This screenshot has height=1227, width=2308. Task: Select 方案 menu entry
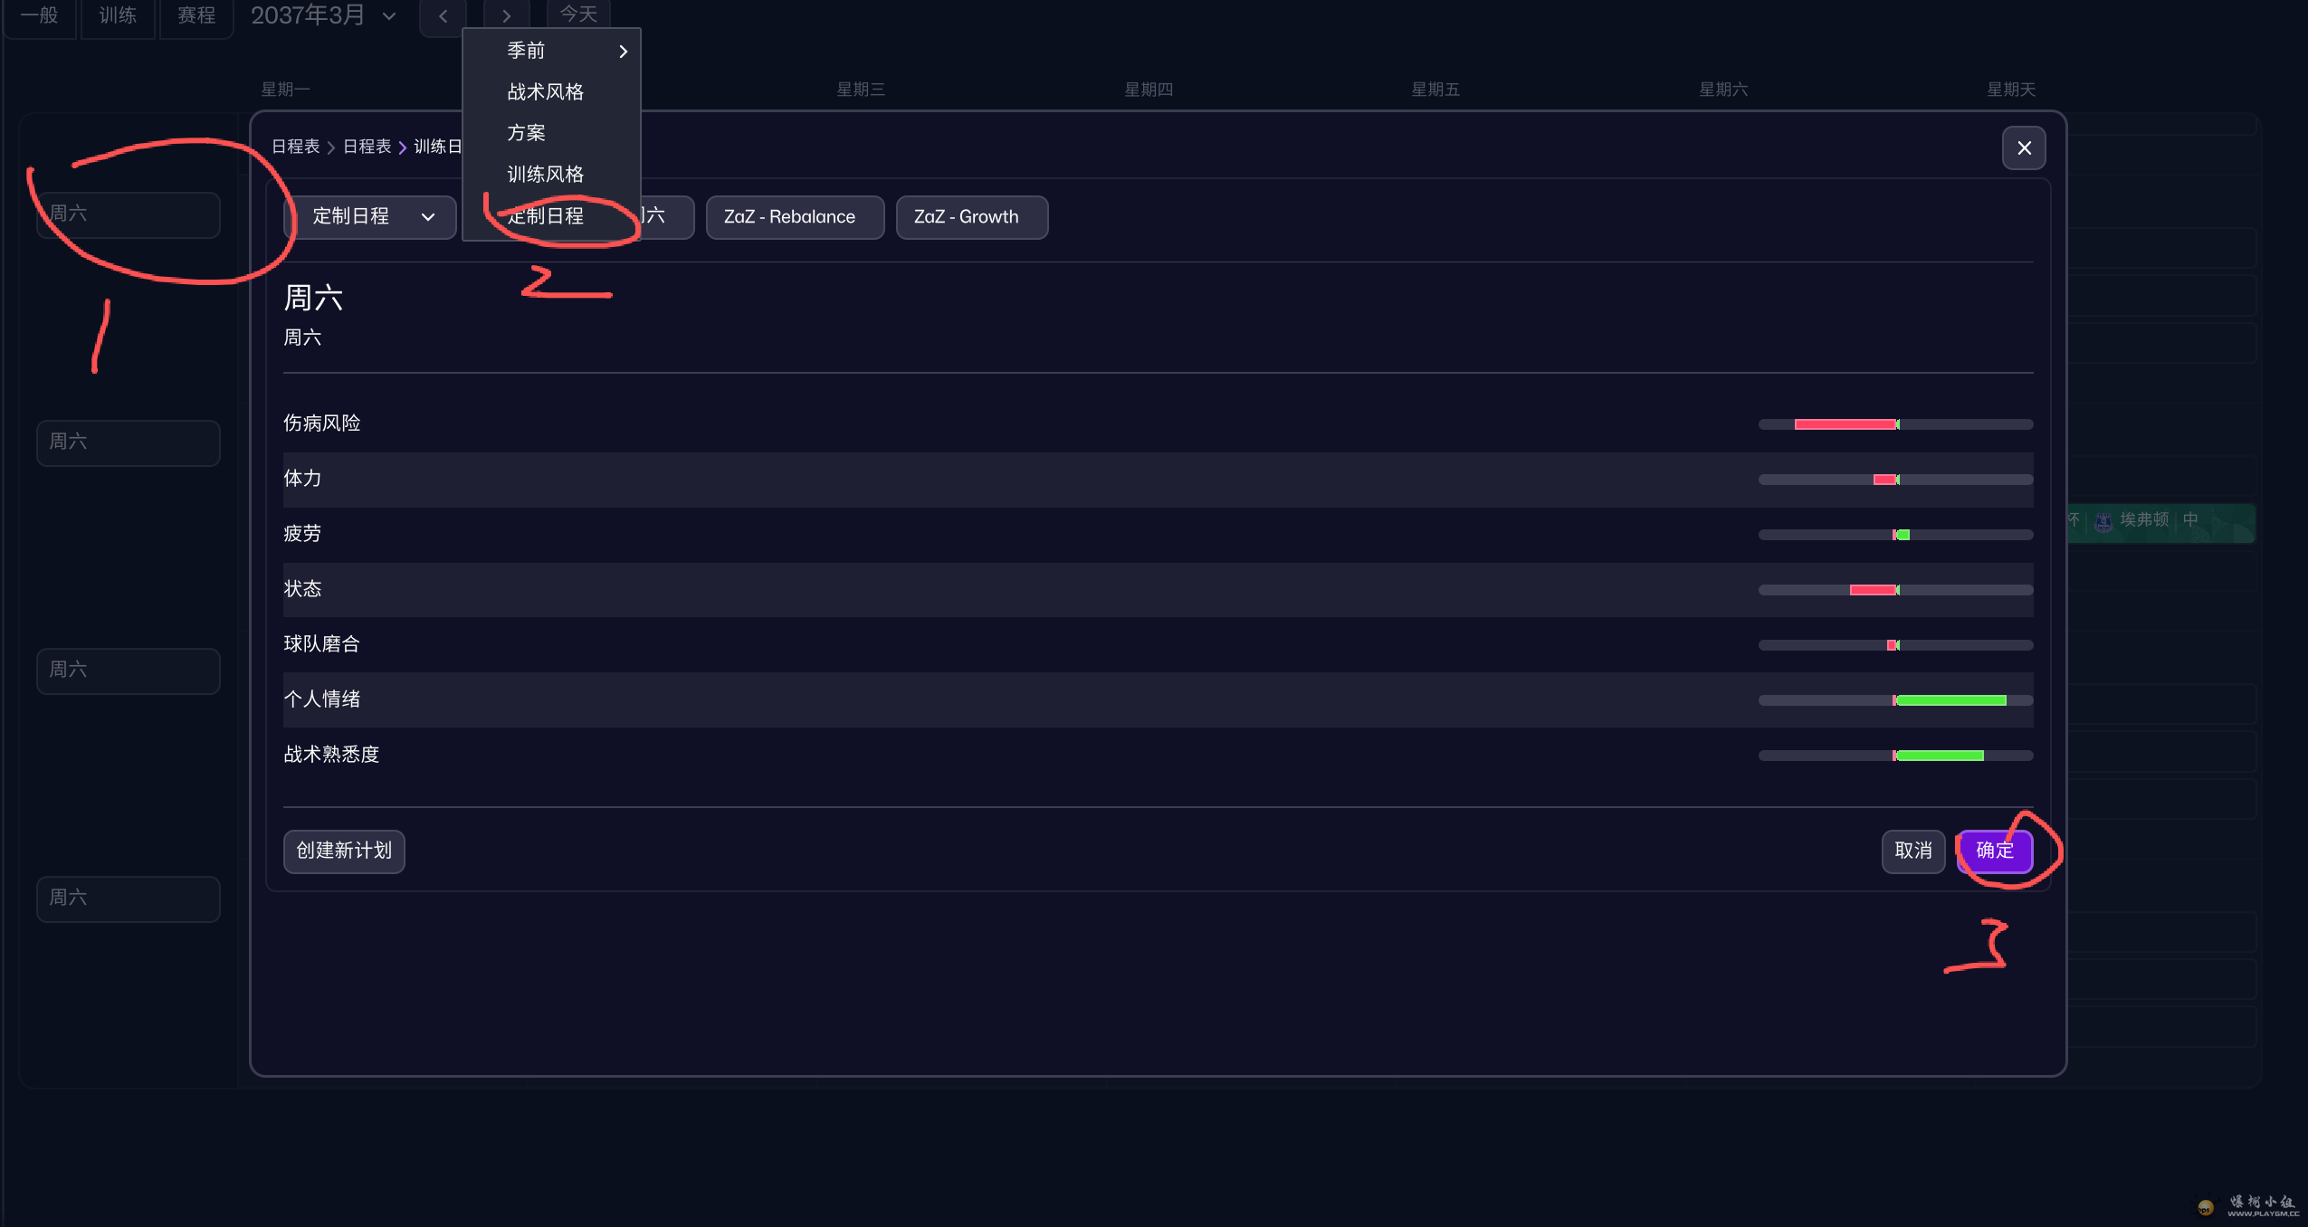point(526,133)
